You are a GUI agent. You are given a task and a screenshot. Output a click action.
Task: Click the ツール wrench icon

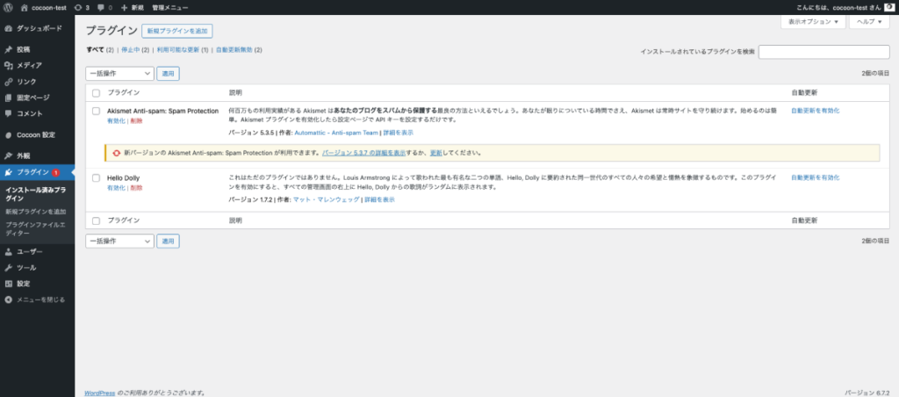click(x=9, y=267)
